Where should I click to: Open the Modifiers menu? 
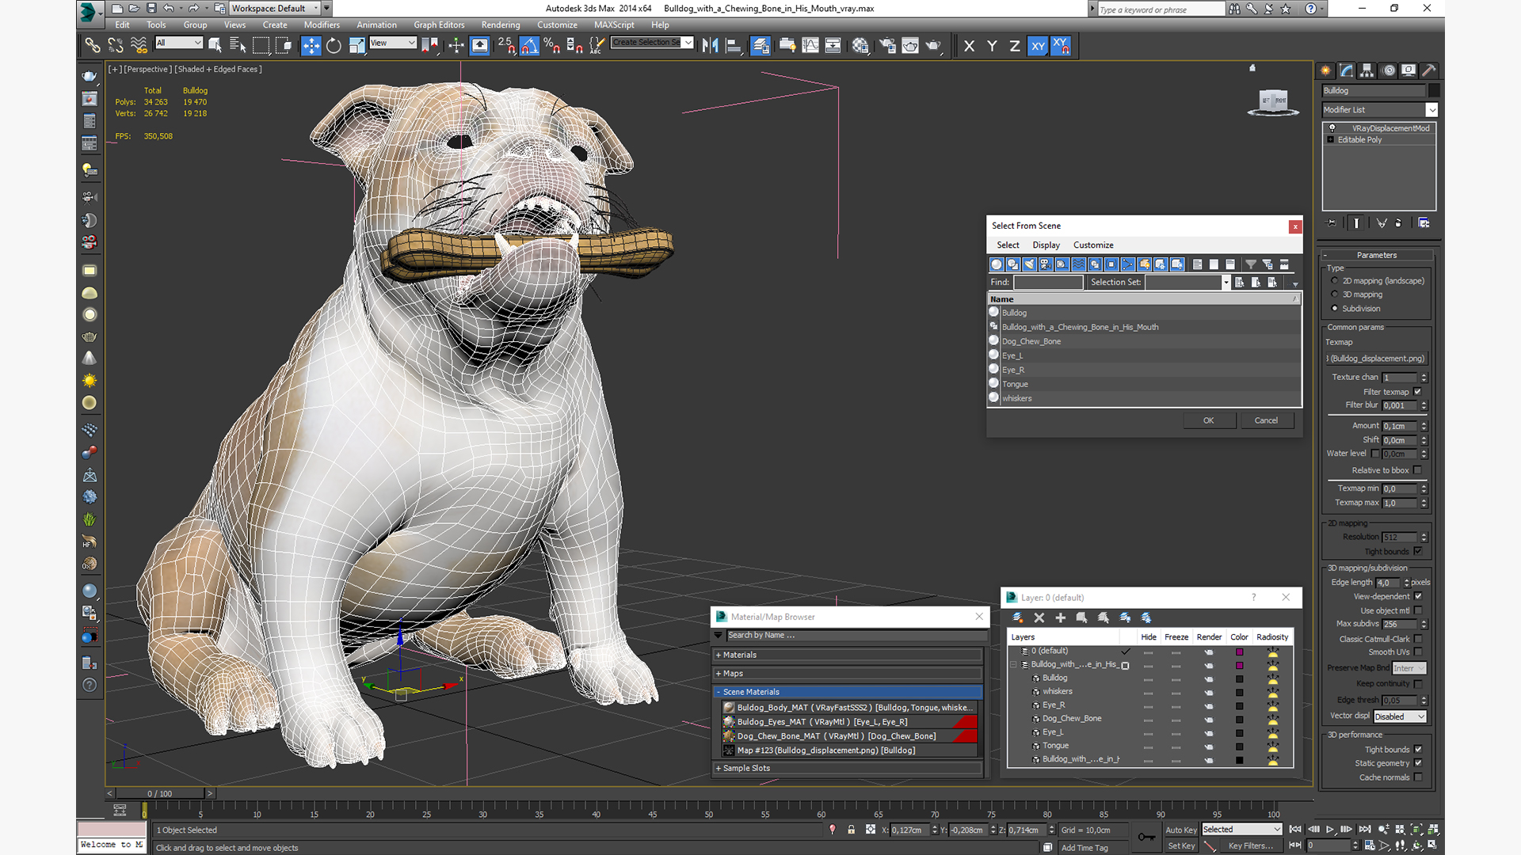tap(322, 25)
